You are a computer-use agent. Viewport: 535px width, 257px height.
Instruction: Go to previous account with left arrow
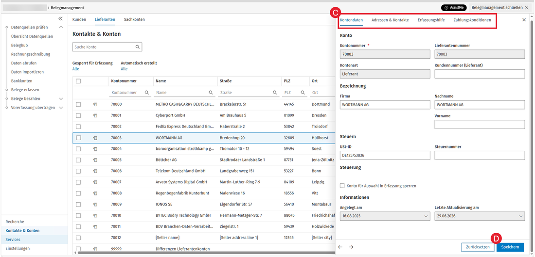point(340,247)
